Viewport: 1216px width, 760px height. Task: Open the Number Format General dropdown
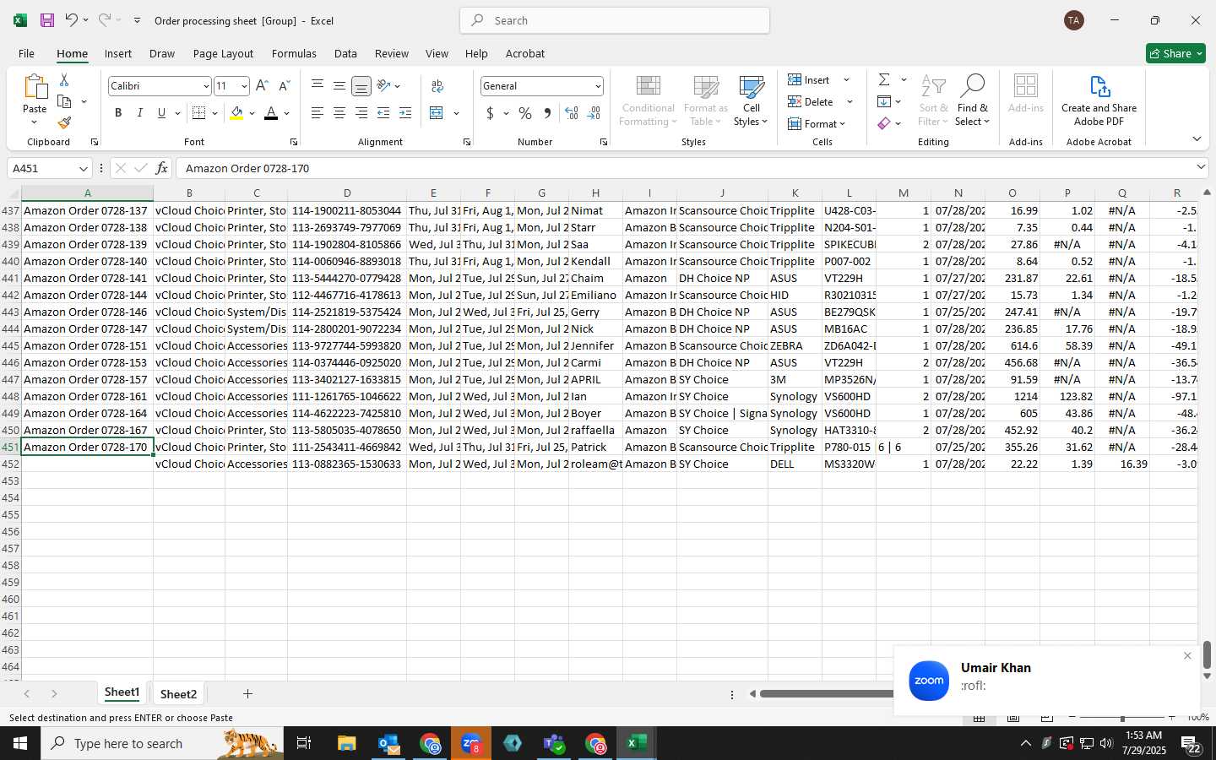pyautogui.click(x=598, y=86)
